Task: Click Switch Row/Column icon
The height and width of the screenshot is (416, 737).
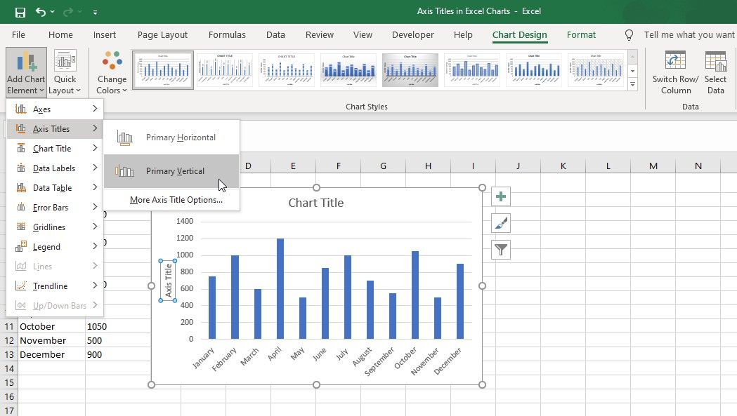Action: 676,72
